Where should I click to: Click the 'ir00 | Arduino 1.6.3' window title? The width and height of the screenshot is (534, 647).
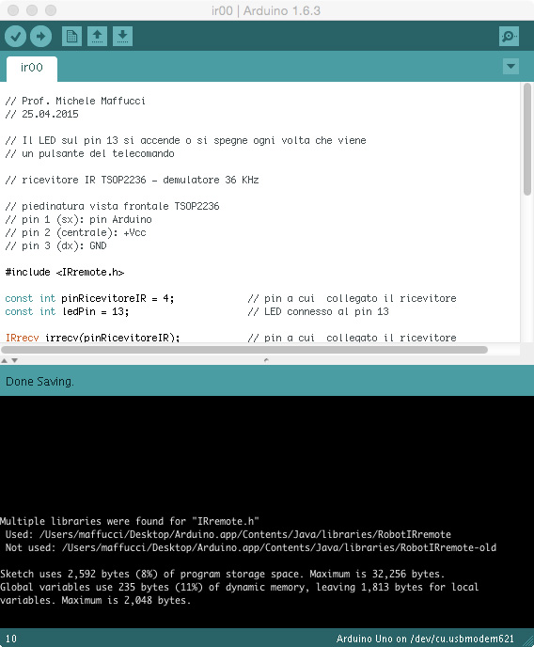(x=266, y=10)
